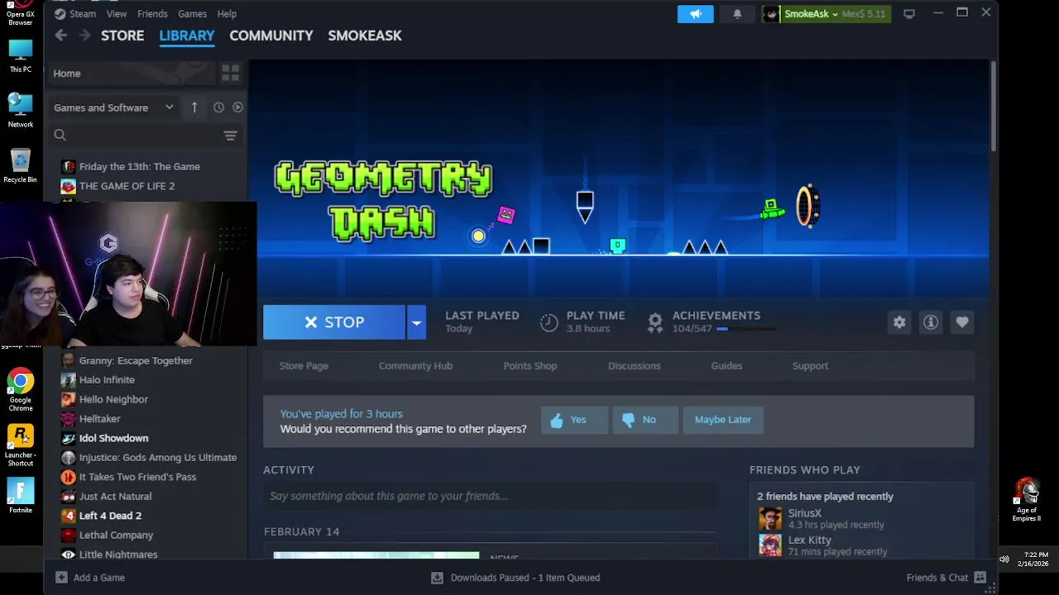Open the Help menu

coord(227,14)
